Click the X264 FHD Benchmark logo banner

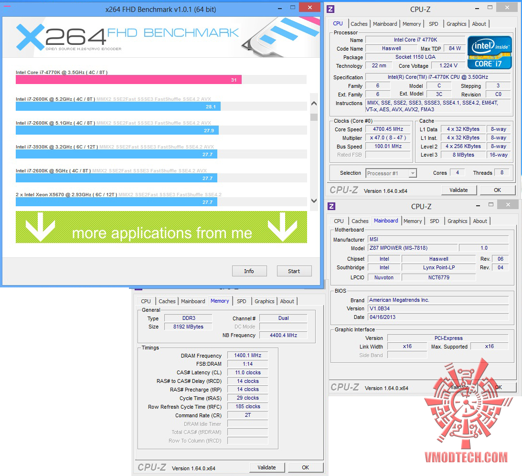[161, 37]
